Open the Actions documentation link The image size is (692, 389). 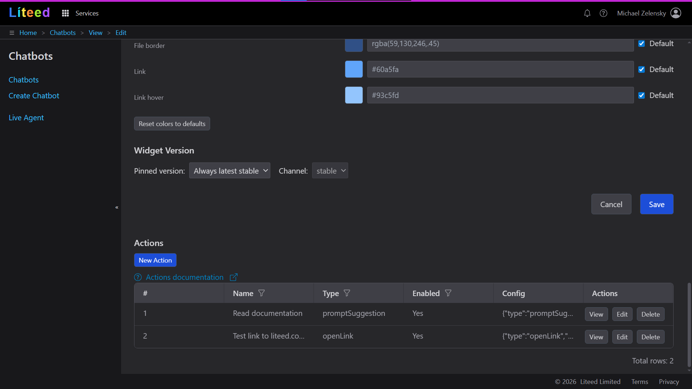pyautogui.click(x=185, y=277)
